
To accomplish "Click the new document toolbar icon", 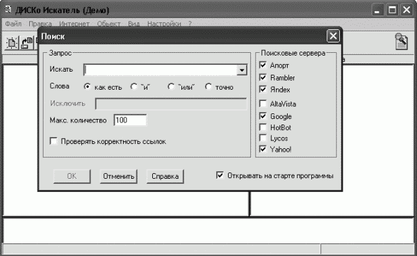I will [12, 43].
